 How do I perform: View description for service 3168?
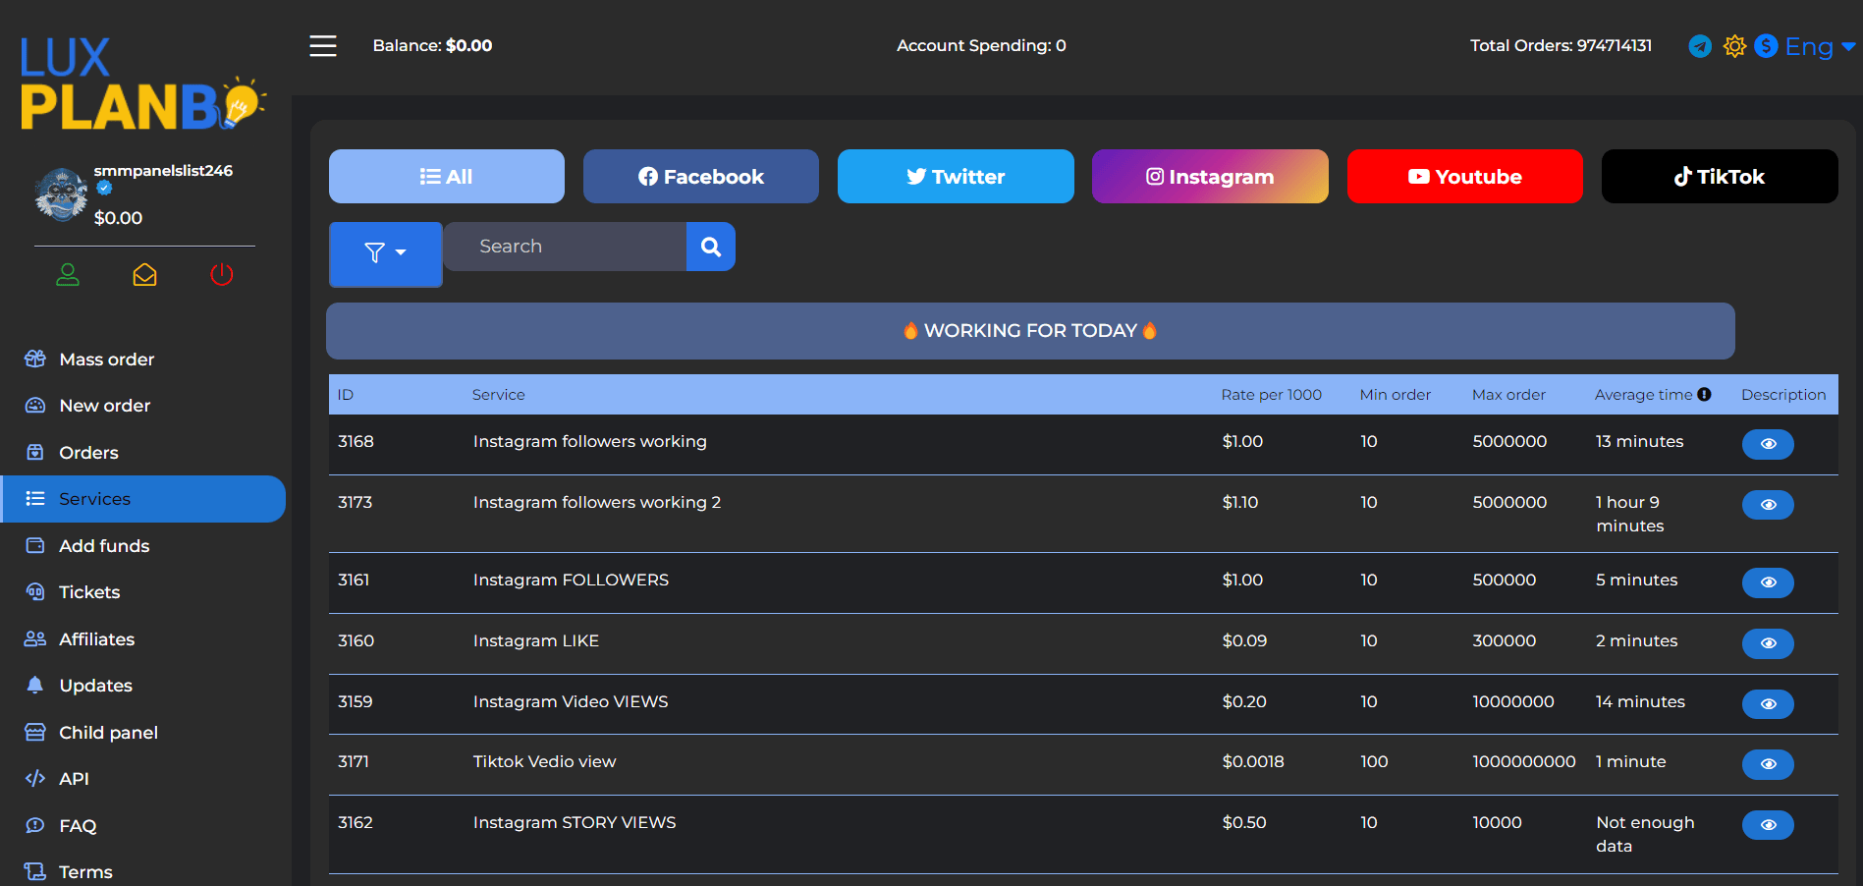pyautogui.click(x=1768, y=444)
